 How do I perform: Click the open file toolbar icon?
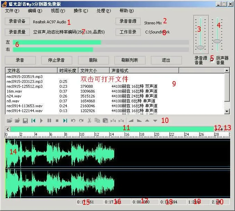[x=9, y=120]
